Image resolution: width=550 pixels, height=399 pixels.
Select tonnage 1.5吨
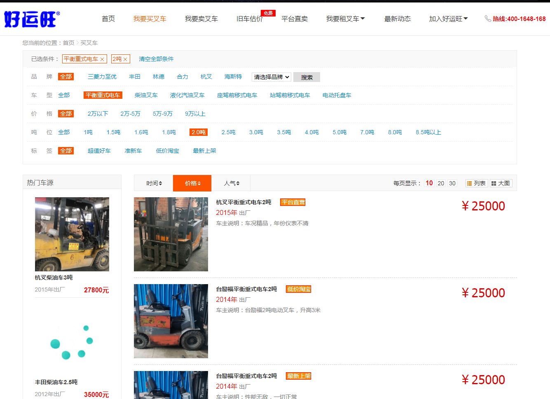pos(113,132)
